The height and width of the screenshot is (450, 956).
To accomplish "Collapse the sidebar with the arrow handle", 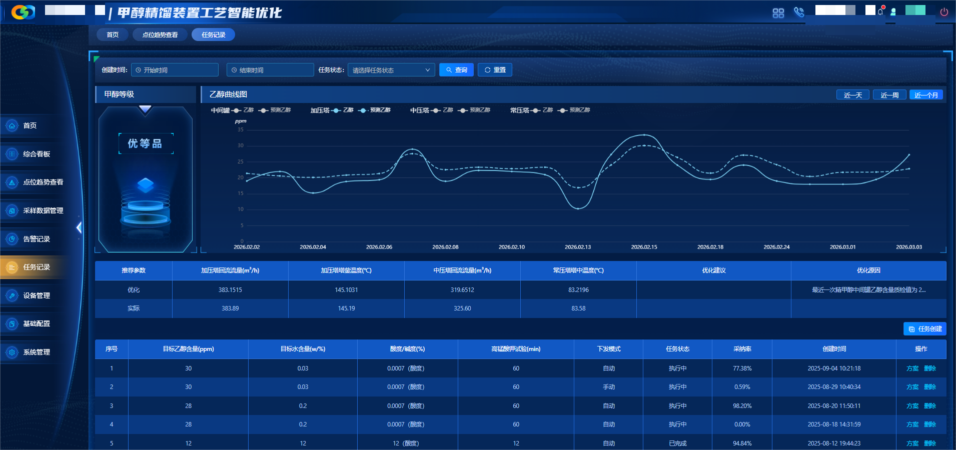I will (79, 228).
